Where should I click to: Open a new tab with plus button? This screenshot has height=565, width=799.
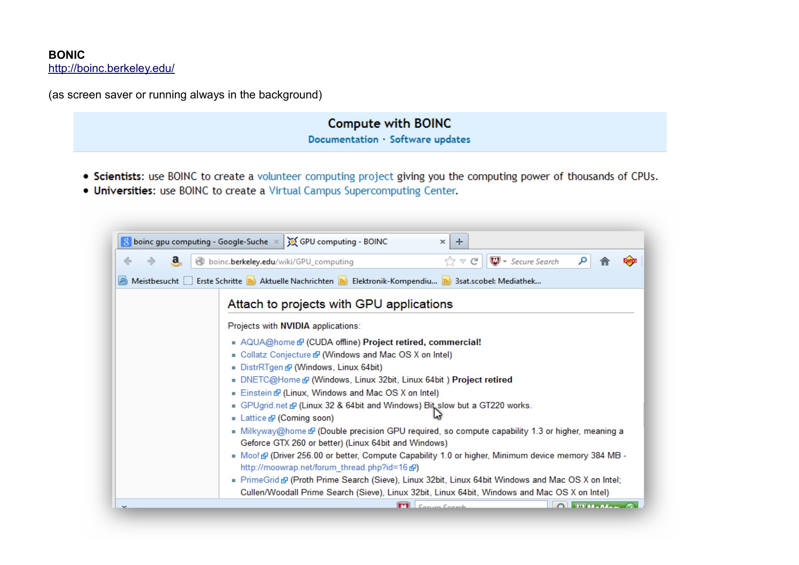(459, 241)
